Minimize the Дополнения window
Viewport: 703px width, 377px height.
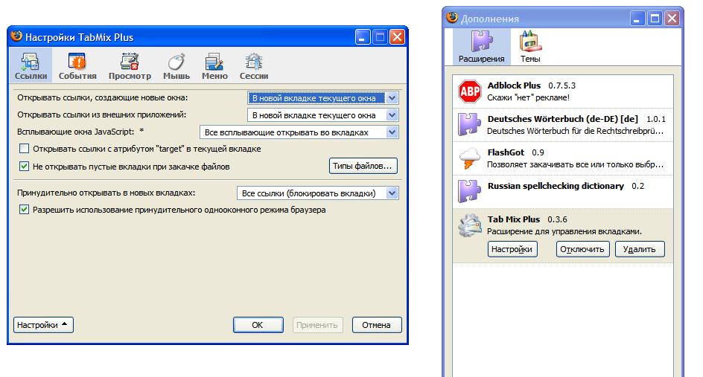637,19
